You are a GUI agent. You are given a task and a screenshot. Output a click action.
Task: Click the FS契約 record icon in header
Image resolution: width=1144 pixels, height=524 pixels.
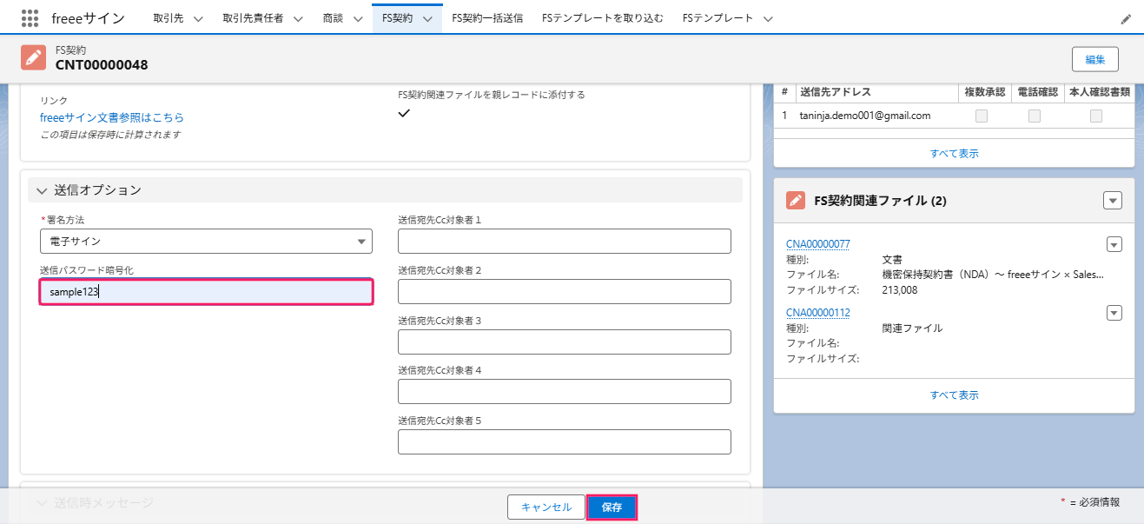pos(33,58)
